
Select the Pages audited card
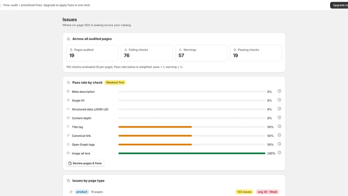click(92, 53)
